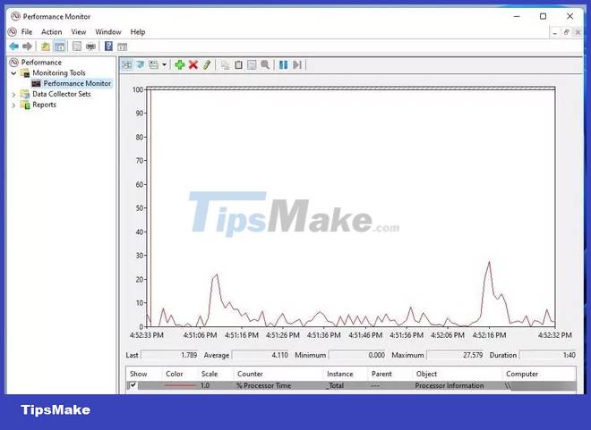The image size is (591, 430).
Task: Click the 4:52:16 PM time axis label
Action: [x=489, y=335]
